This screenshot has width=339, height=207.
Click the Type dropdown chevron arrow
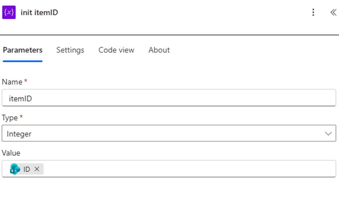tap(328, 134)
